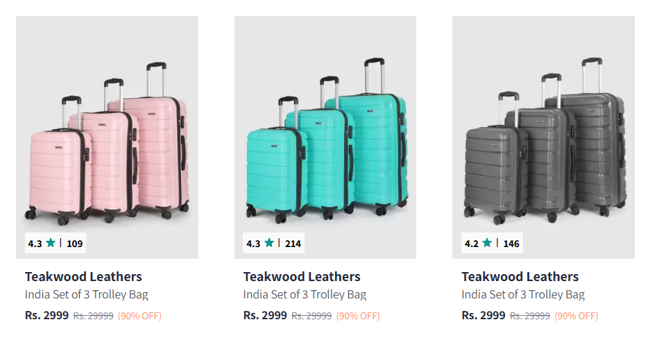The image size is (657, 347).
Task: Click the 90% OFF label on the turquoise set
Action: pyautogui.click(x=358, y=316)
